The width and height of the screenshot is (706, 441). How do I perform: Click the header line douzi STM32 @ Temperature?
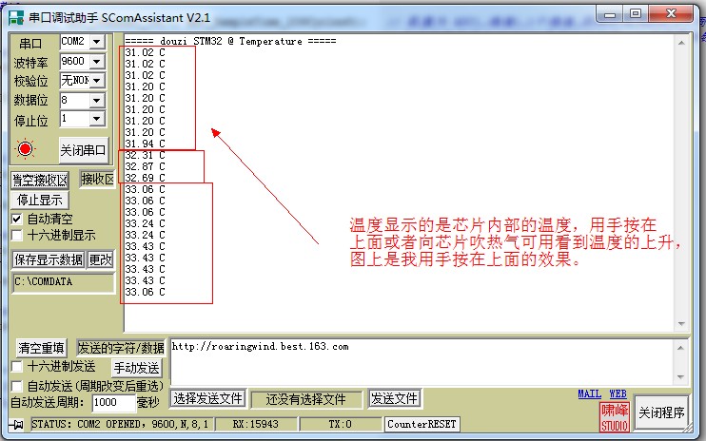[230, 42]
